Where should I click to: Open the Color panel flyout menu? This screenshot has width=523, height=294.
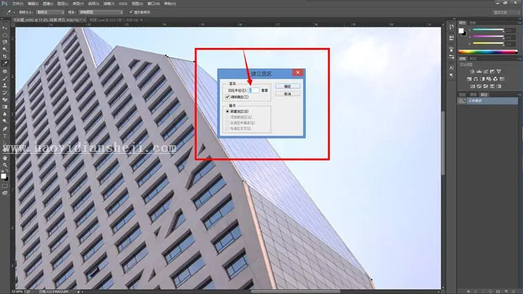click(519, 23)
